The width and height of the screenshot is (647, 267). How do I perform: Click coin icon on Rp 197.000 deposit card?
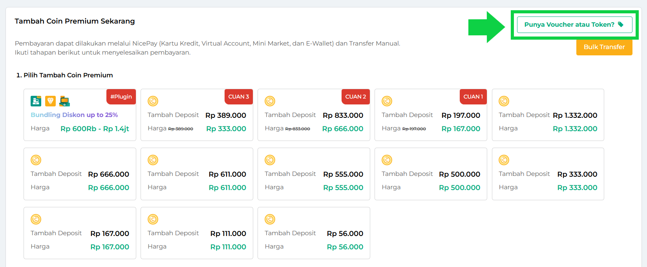pyautogui.click(x=387, y=101)
